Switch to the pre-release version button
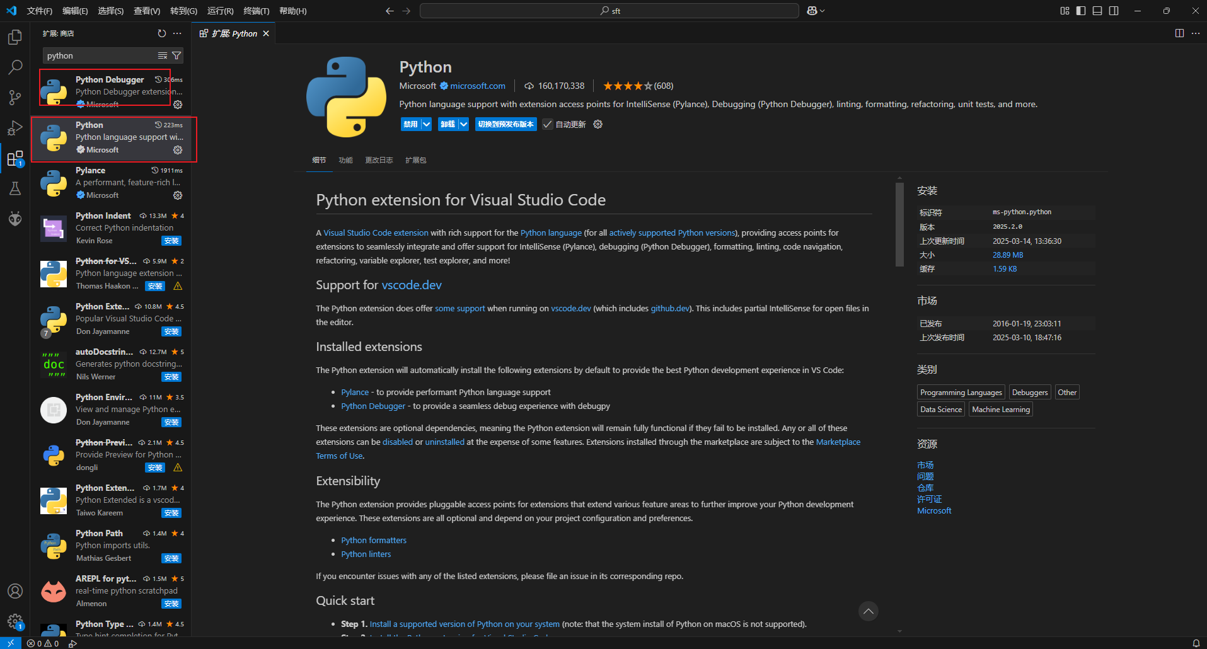1207x649 pixels. 505,124
